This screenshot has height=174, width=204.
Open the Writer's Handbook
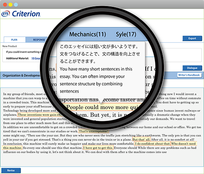tap(189, 75)
